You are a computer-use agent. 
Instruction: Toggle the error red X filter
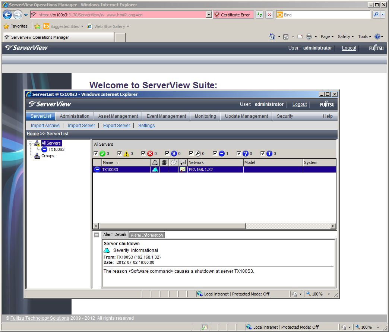[143, 154]
